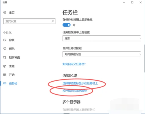Turn off the taskbar badges toggle
The image size is (145, 114).
(x=67, y=25)
